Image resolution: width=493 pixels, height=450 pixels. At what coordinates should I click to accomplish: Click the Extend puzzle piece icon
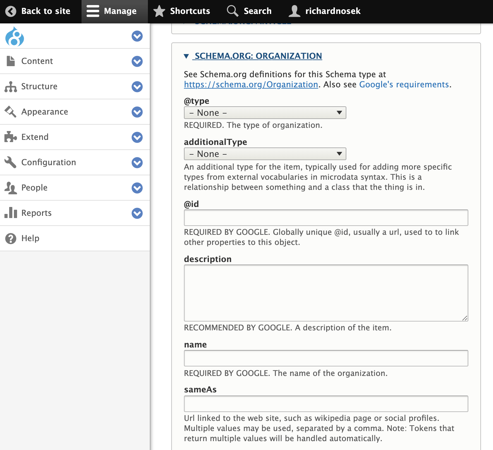10,137
